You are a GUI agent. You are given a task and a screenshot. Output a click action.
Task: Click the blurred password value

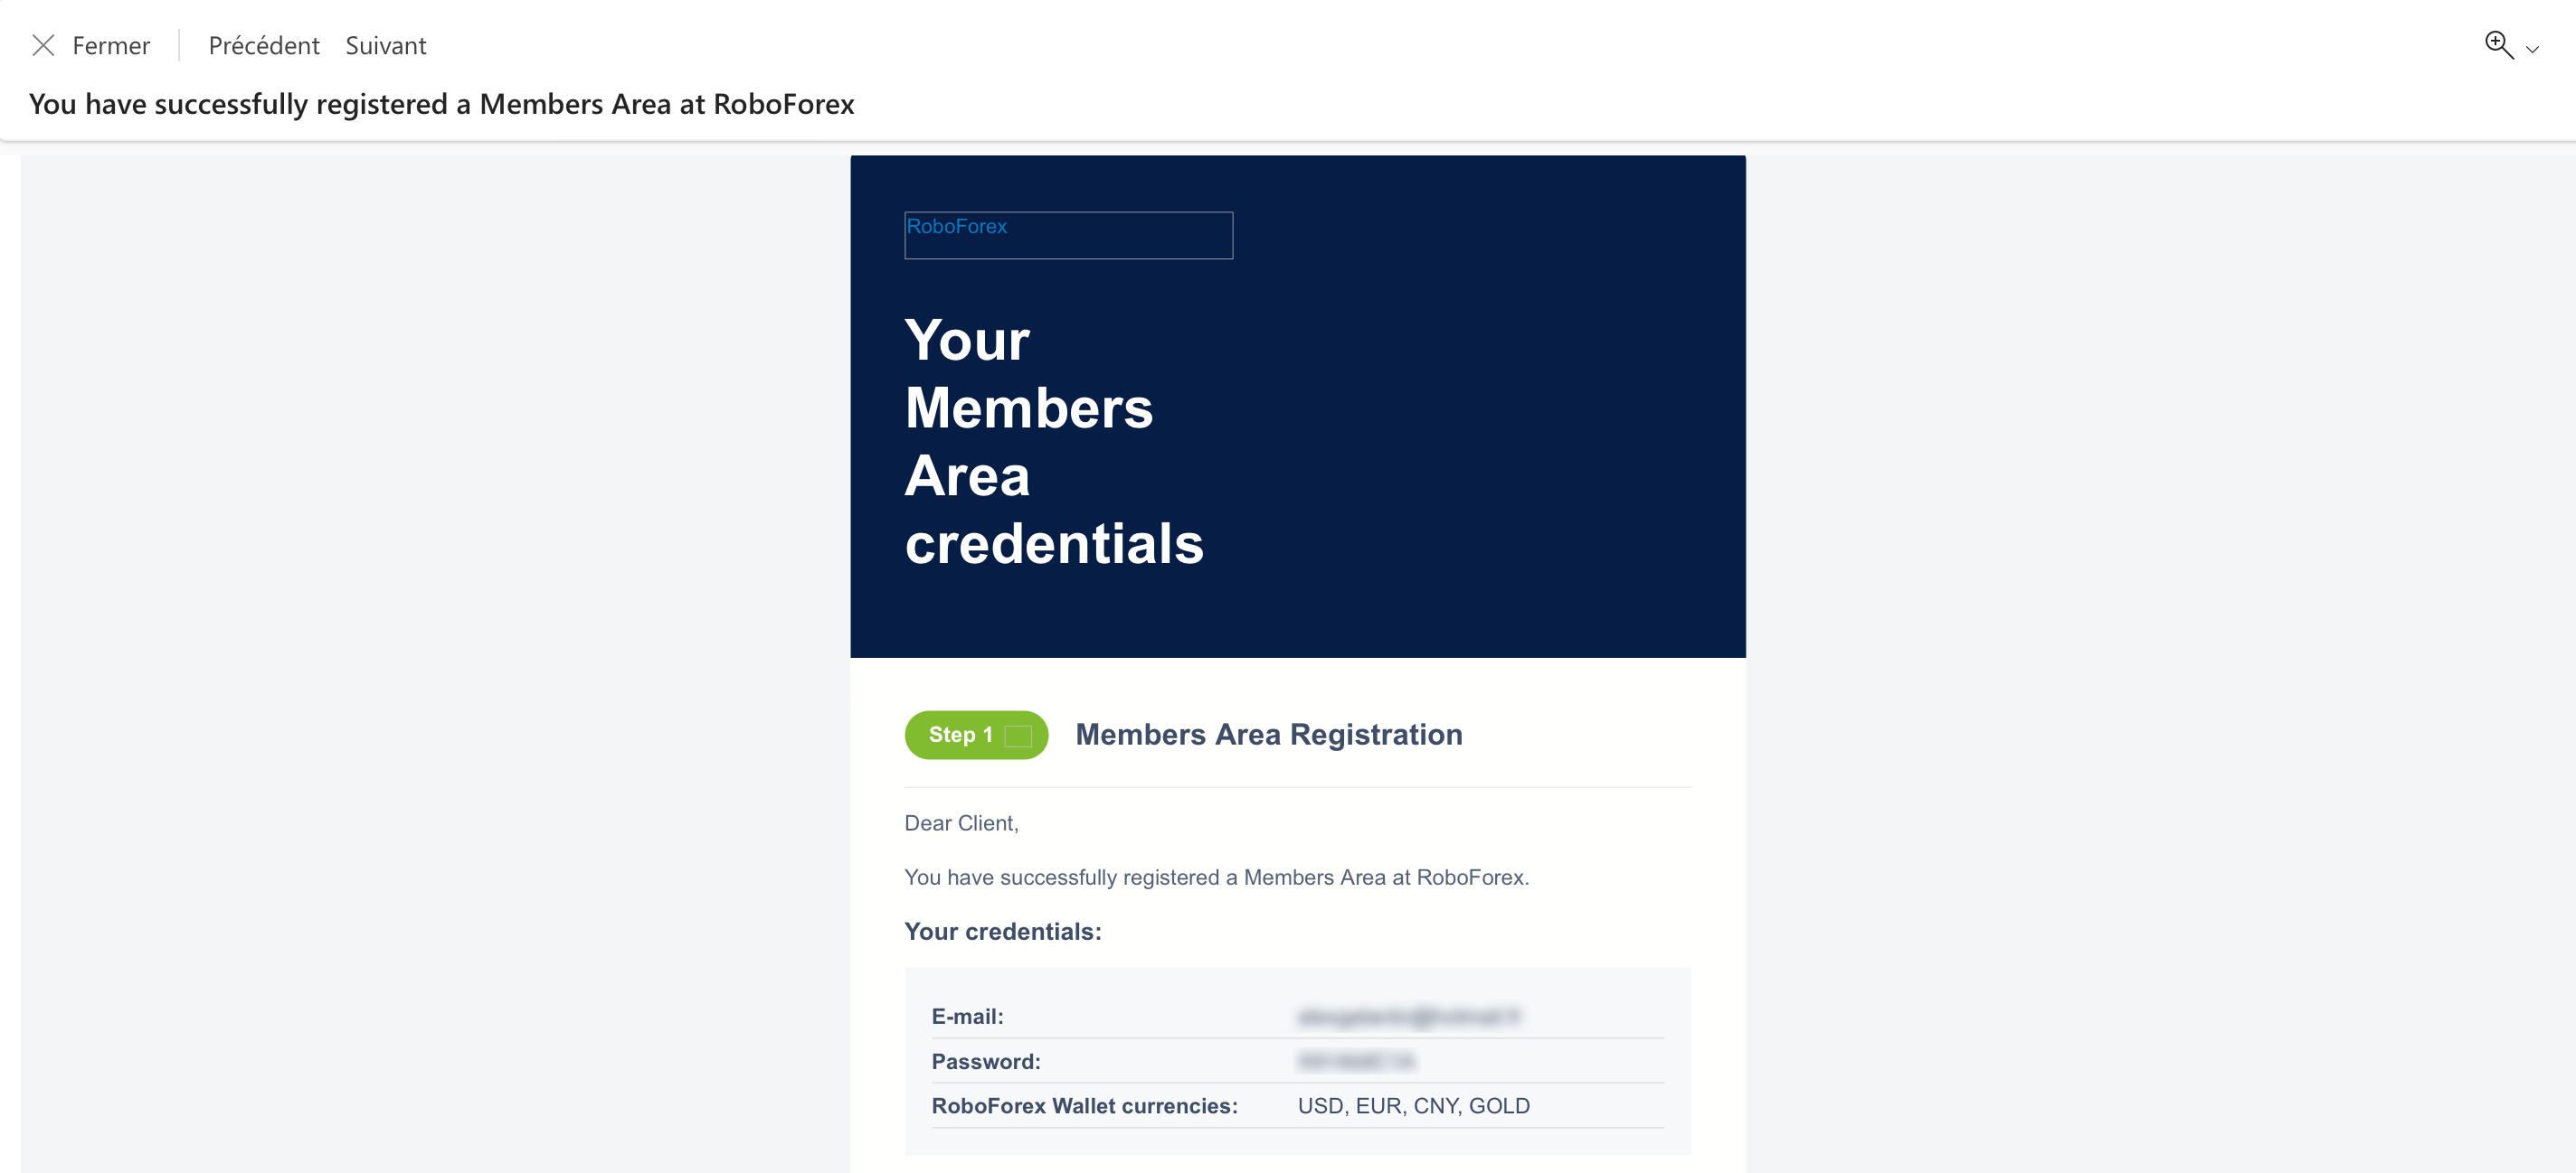coord(1357,1061)
